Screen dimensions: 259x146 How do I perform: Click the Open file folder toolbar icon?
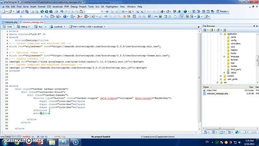[10, 11]
